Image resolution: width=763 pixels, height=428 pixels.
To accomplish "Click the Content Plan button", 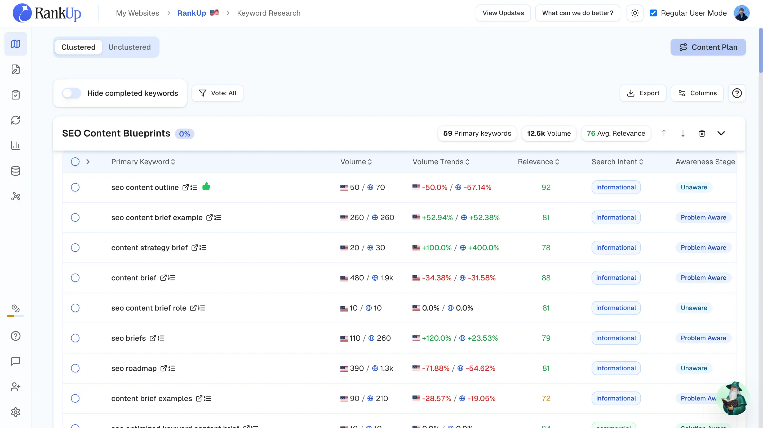I will click(708, 47).
